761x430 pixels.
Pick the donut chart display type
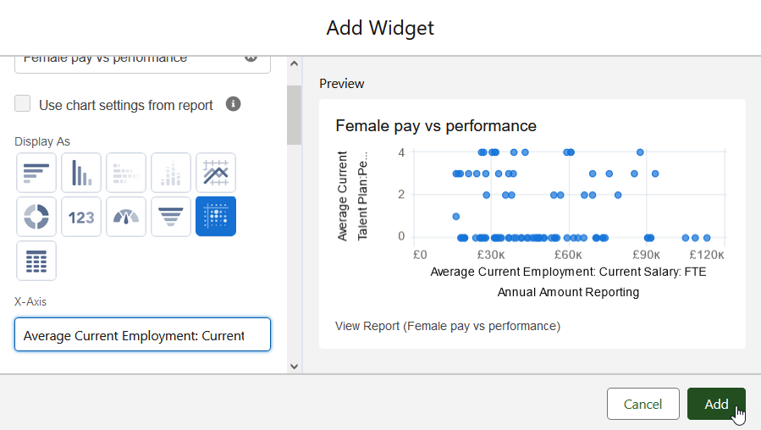click(36, 217)
